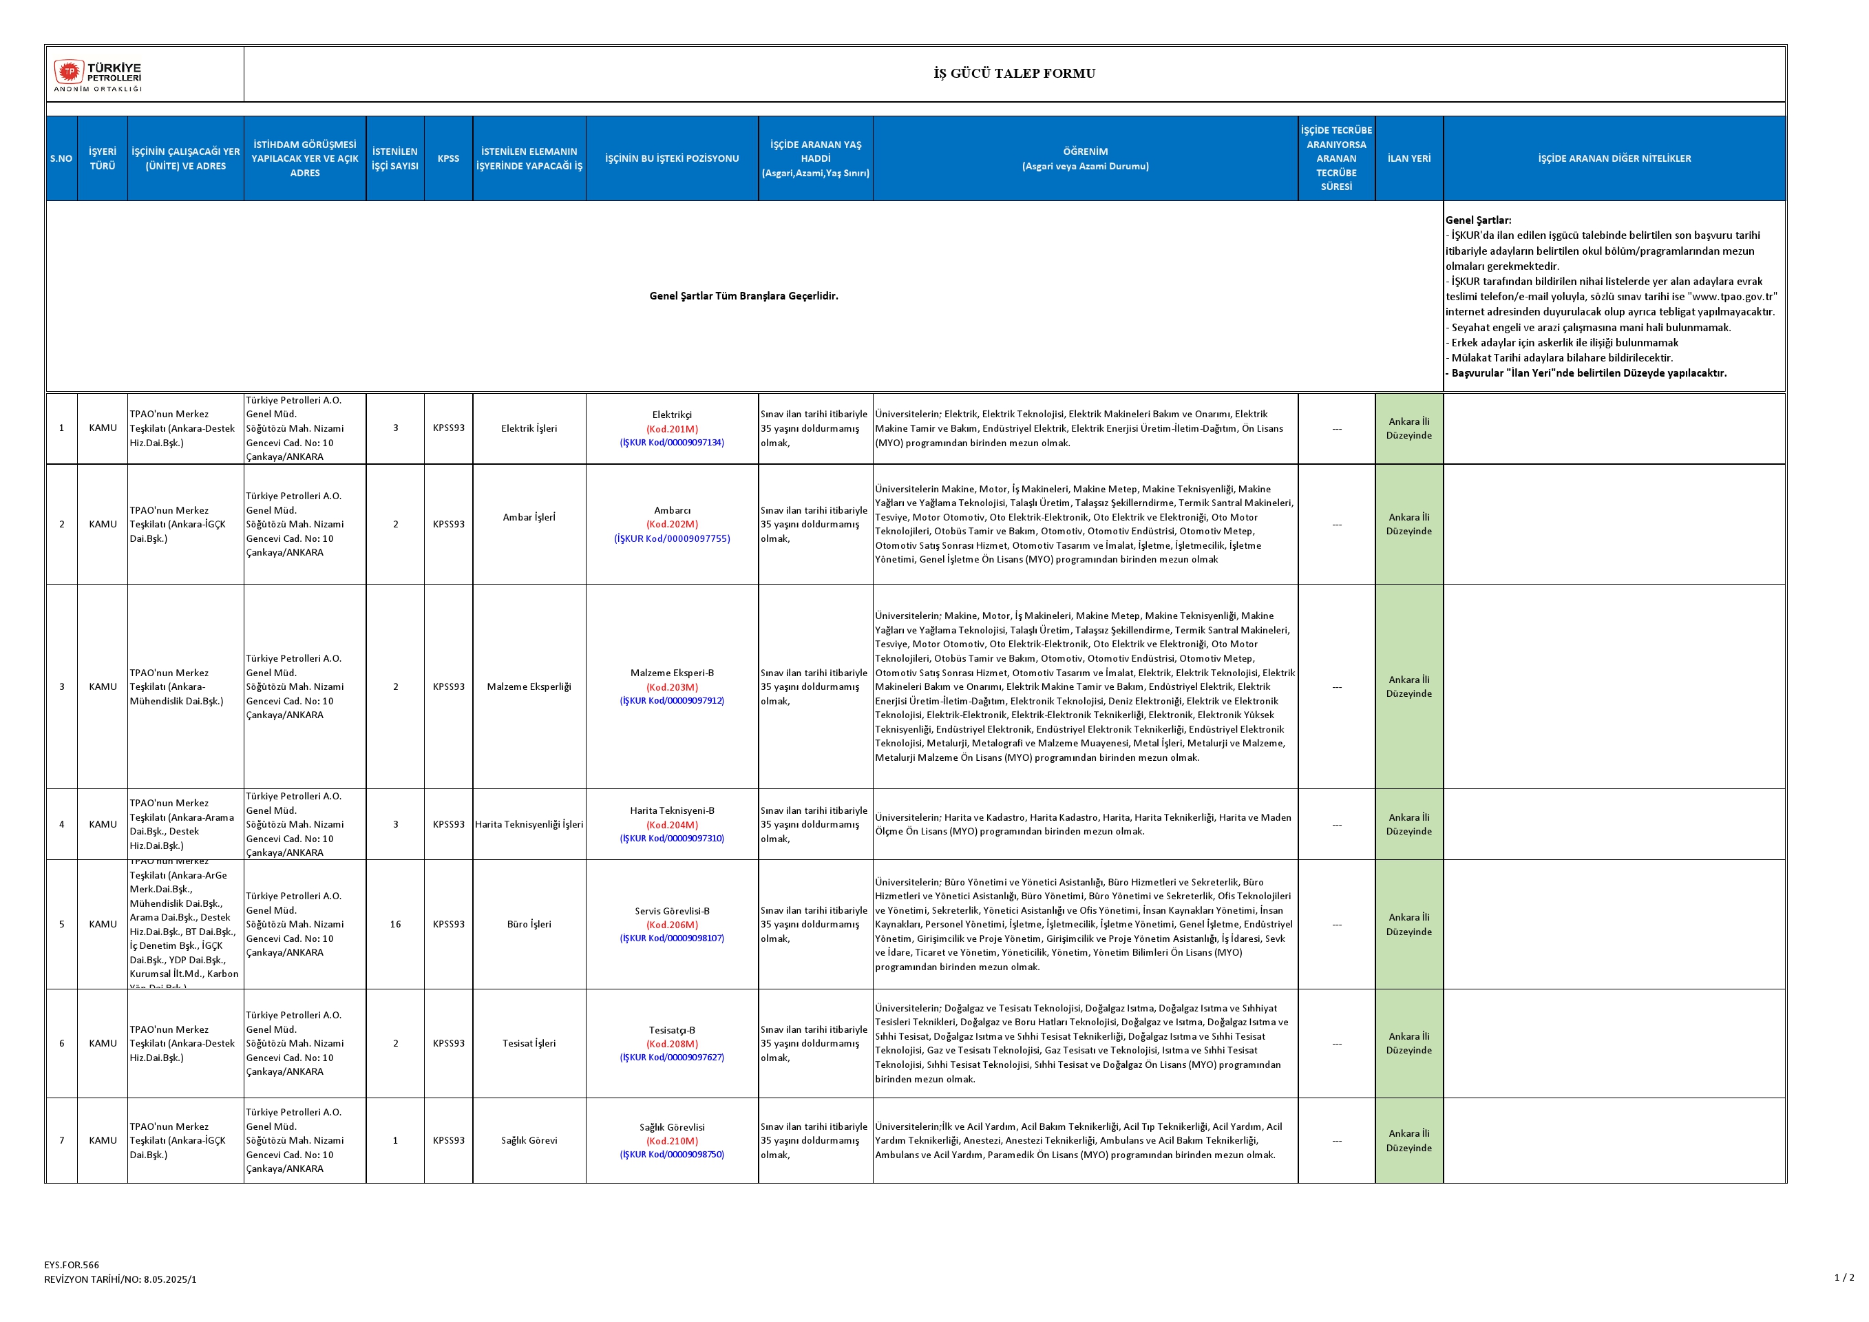Screen dimensions: 1869x1322
Task: Open İŞKUR Kod/00009097755 link for Ambarcı
Action: point(672,539)
